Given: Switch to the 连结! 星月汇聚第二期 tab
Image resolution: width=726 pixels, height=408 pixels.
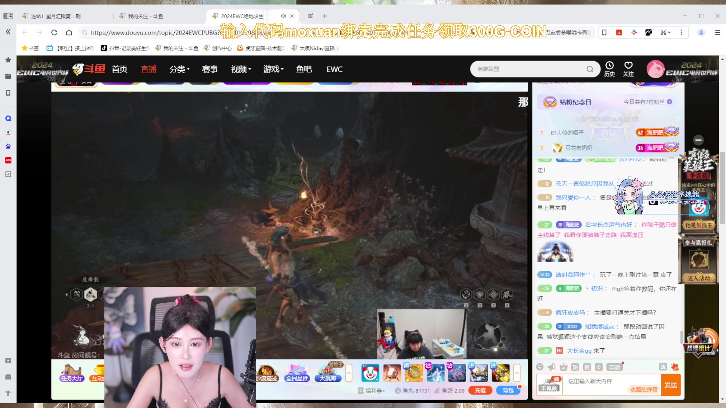Looking at the screenshot, I should (56, 16).
